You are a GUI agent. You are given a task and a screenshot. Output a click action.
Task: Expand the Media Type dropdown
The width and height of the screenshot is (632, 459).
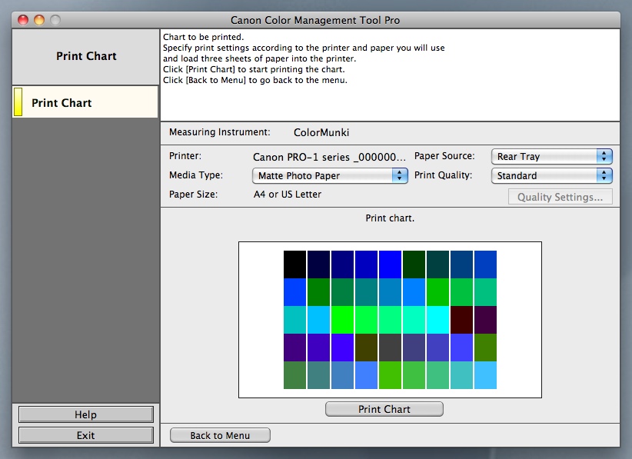[x=330, y=175]
